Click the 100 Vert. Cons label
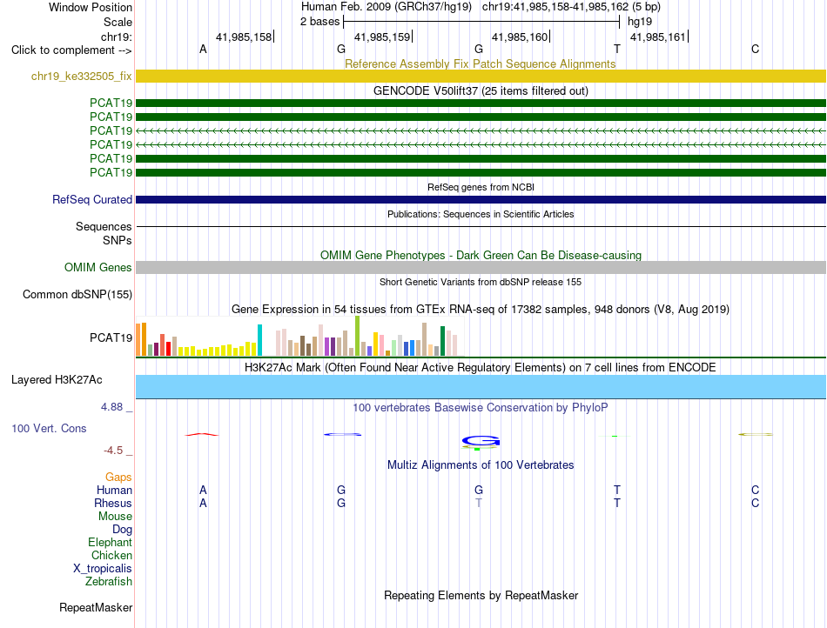This screenshot has height=628, width=827. click(49, 428)
